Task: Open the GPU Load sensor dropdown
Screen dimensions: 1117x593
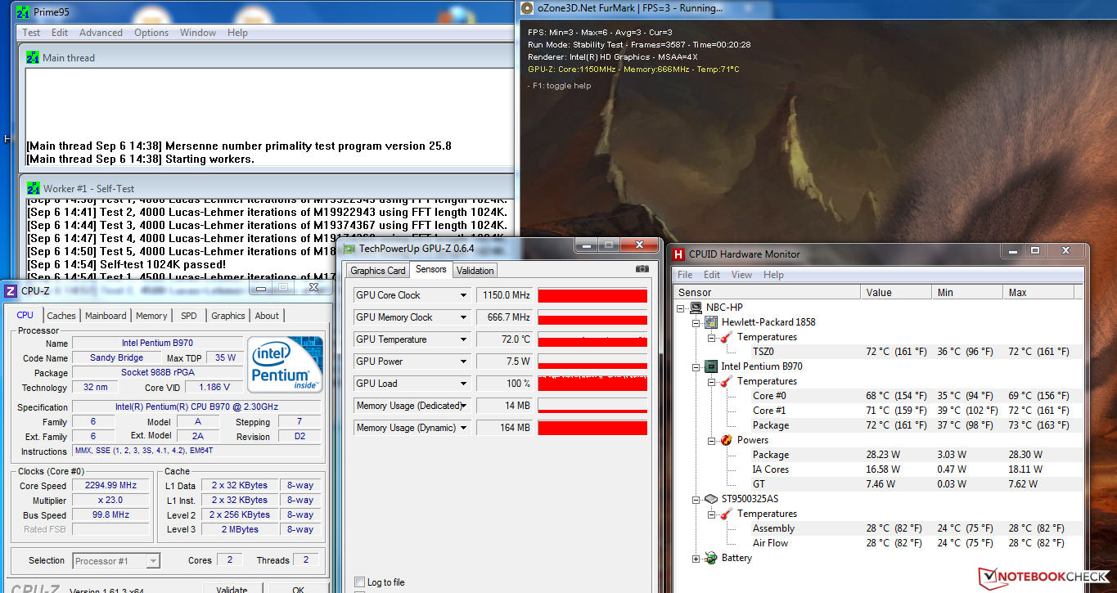Action: pyautogui.click(x=463, y=384)
